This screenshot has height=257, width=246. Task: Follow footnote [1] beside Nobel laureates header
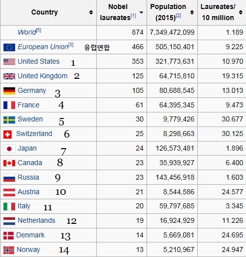click(133, 16)
